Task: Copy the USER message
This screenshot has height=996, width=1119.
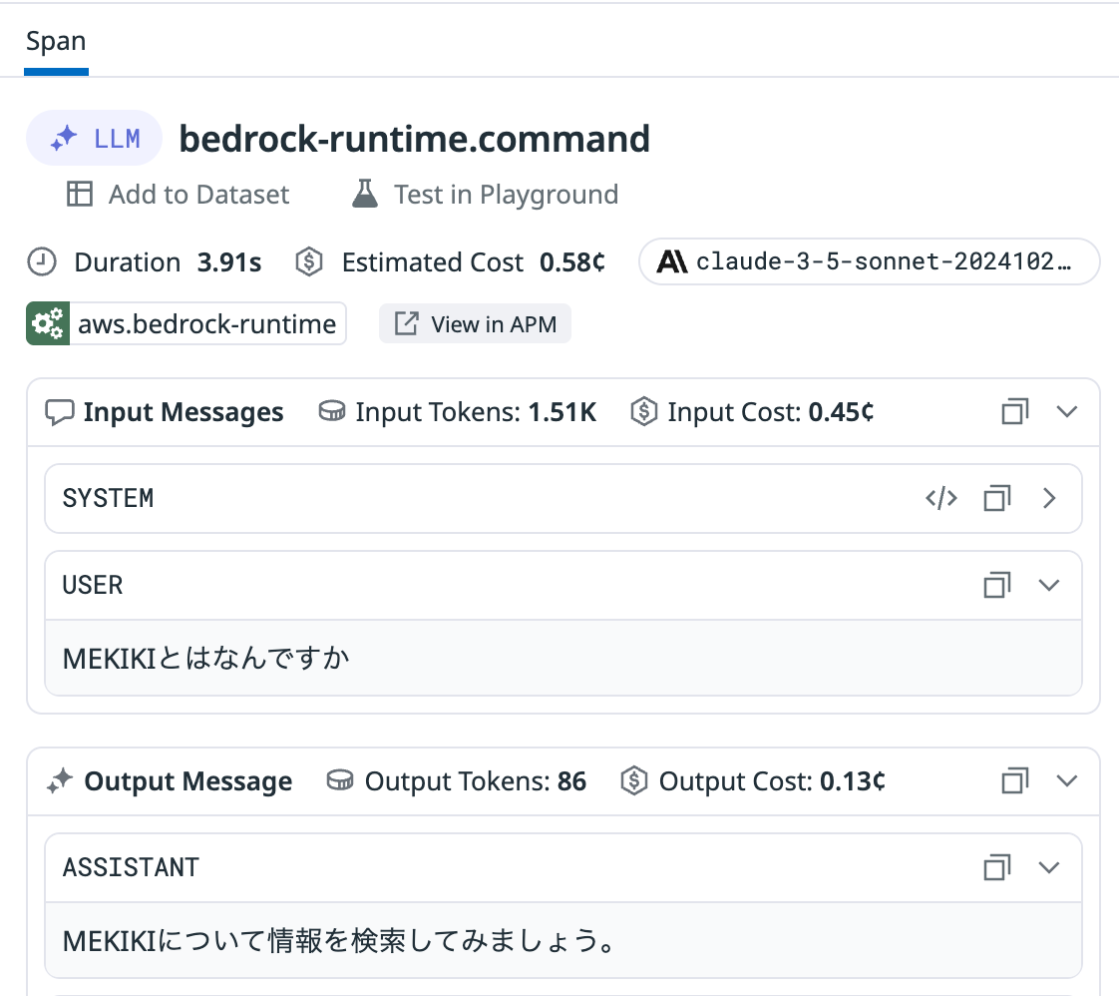Action: tap(997, 585)
